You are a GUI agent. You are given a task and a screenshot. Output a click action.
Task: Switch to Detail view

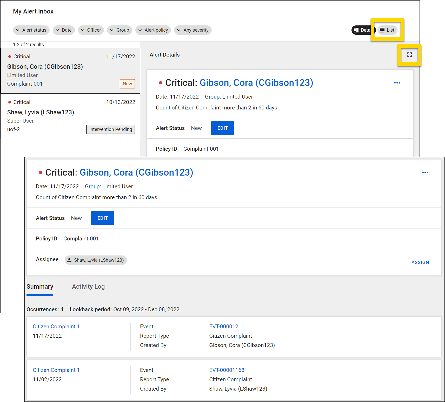point(362,30)
